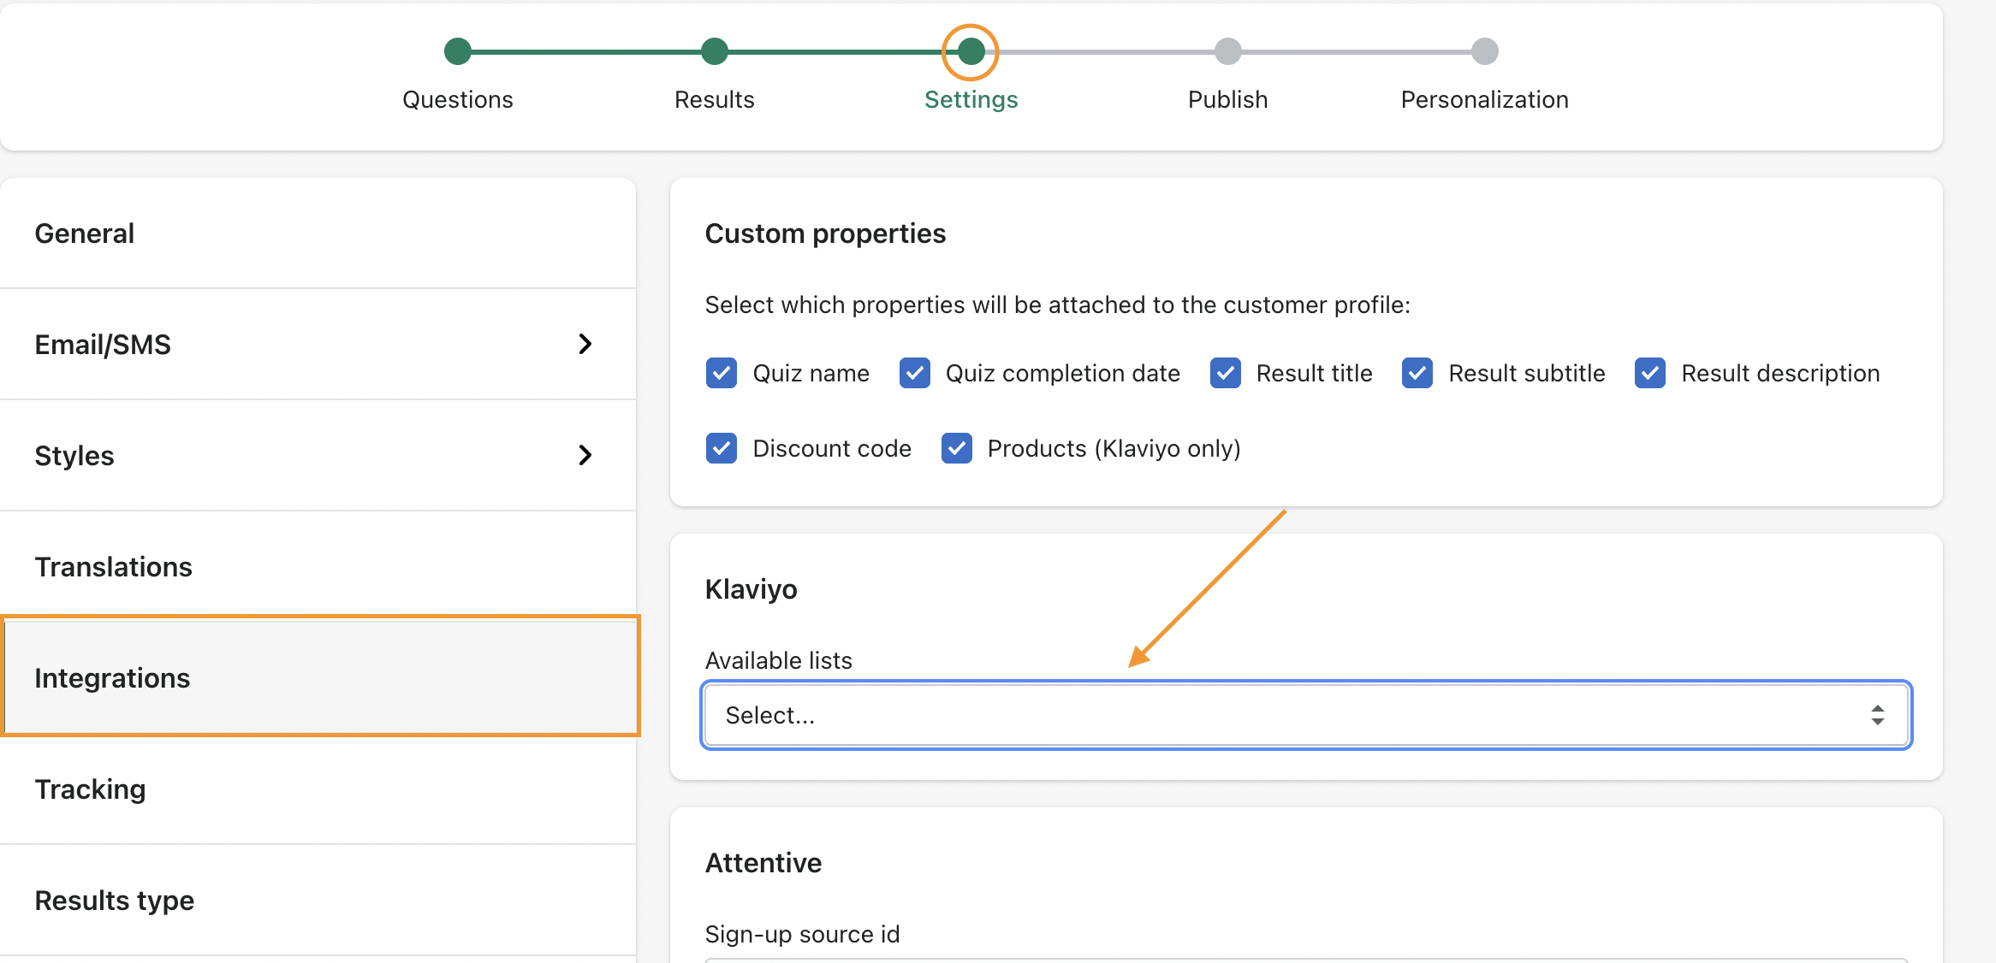Open Results type section
Viewport: 1996px width, 963px height.
pyautogui.click(x=114, y=901)
